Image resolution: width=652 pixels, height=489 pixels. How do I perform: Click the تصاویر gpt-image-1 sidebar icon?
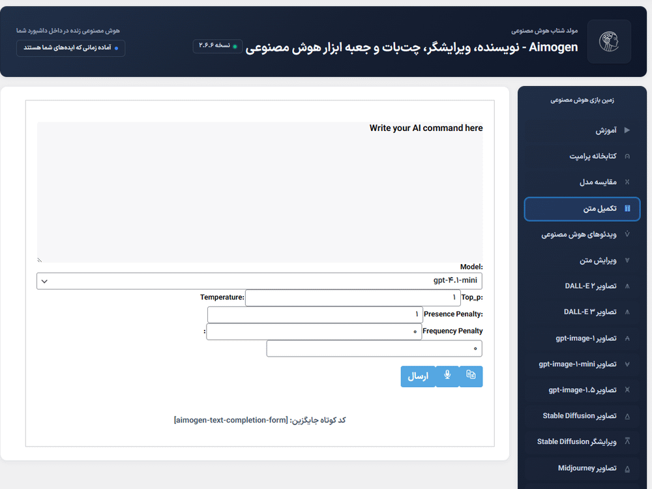pos(628,338)
